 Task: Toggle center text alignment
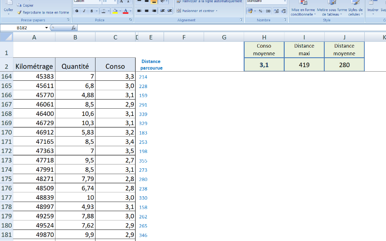point(146,11)
